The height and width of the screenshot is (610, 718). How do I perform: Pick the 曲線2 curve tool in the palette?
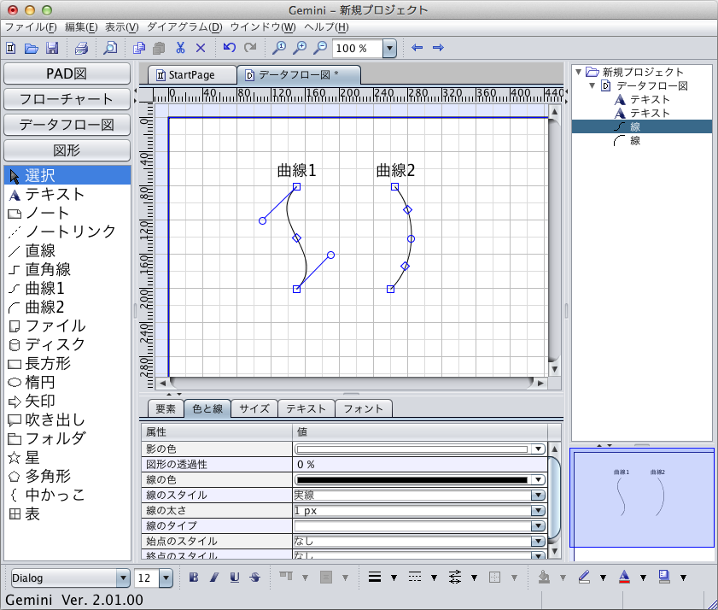tap(67, 307)
